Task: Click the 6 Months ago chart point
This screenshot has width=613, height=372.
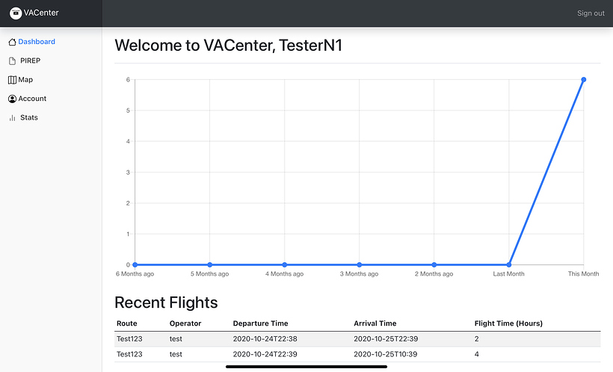Action: tap(135, 264)
